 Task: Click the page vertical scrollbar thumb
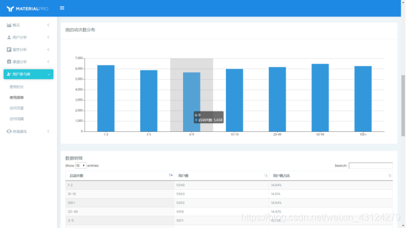403,106
